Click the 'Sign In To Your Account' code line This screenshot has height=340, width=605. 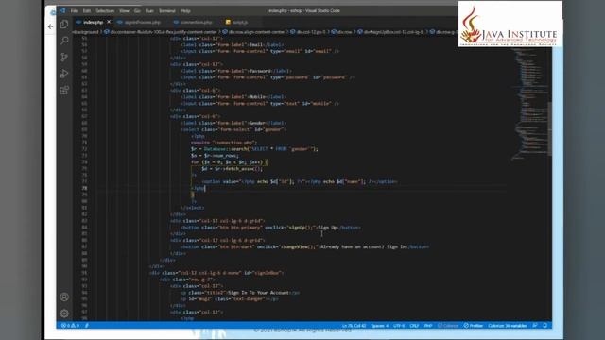click(240, 293)
